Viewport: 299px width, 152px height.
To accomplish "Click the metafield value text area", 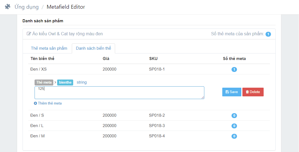I will pos(119,93).
